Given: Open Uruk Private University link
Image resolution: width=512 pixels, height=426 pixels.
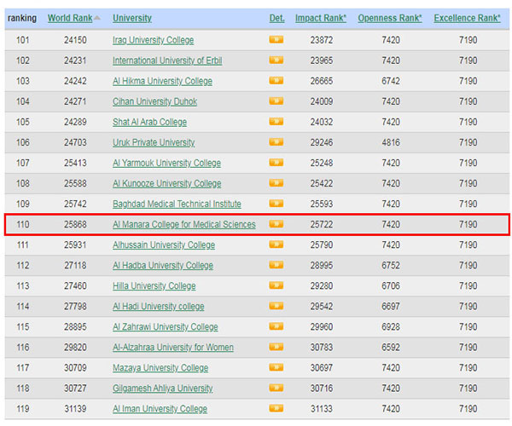Looking at the screenshot, I should (154, 143).
